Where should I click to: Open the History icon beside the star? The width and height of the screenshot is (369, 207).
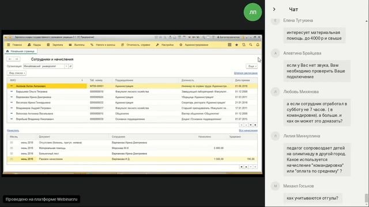pyautogui.click(x=243, y=45)
